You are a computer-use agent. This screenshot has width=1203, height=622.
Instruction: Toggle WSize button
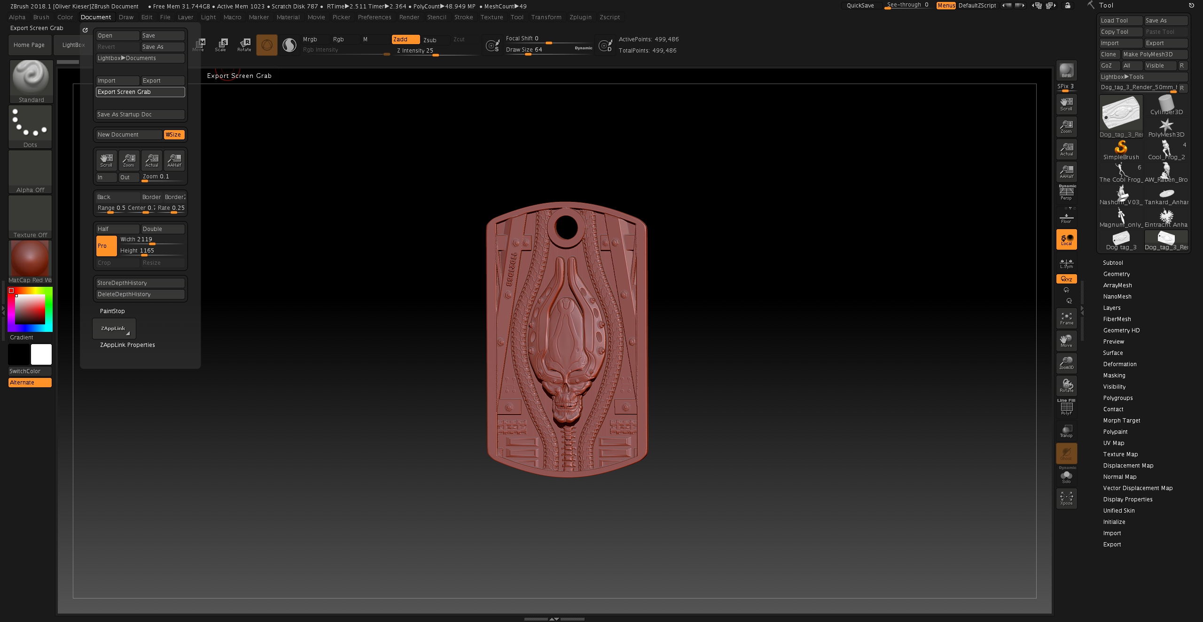[174, 135]
